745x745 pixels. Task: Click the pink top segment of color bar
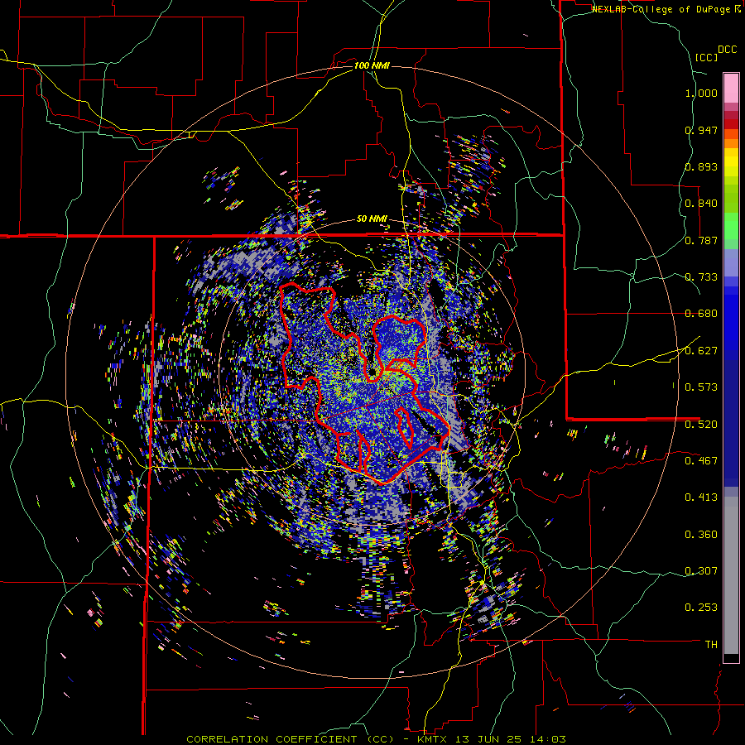coord(731,88)
